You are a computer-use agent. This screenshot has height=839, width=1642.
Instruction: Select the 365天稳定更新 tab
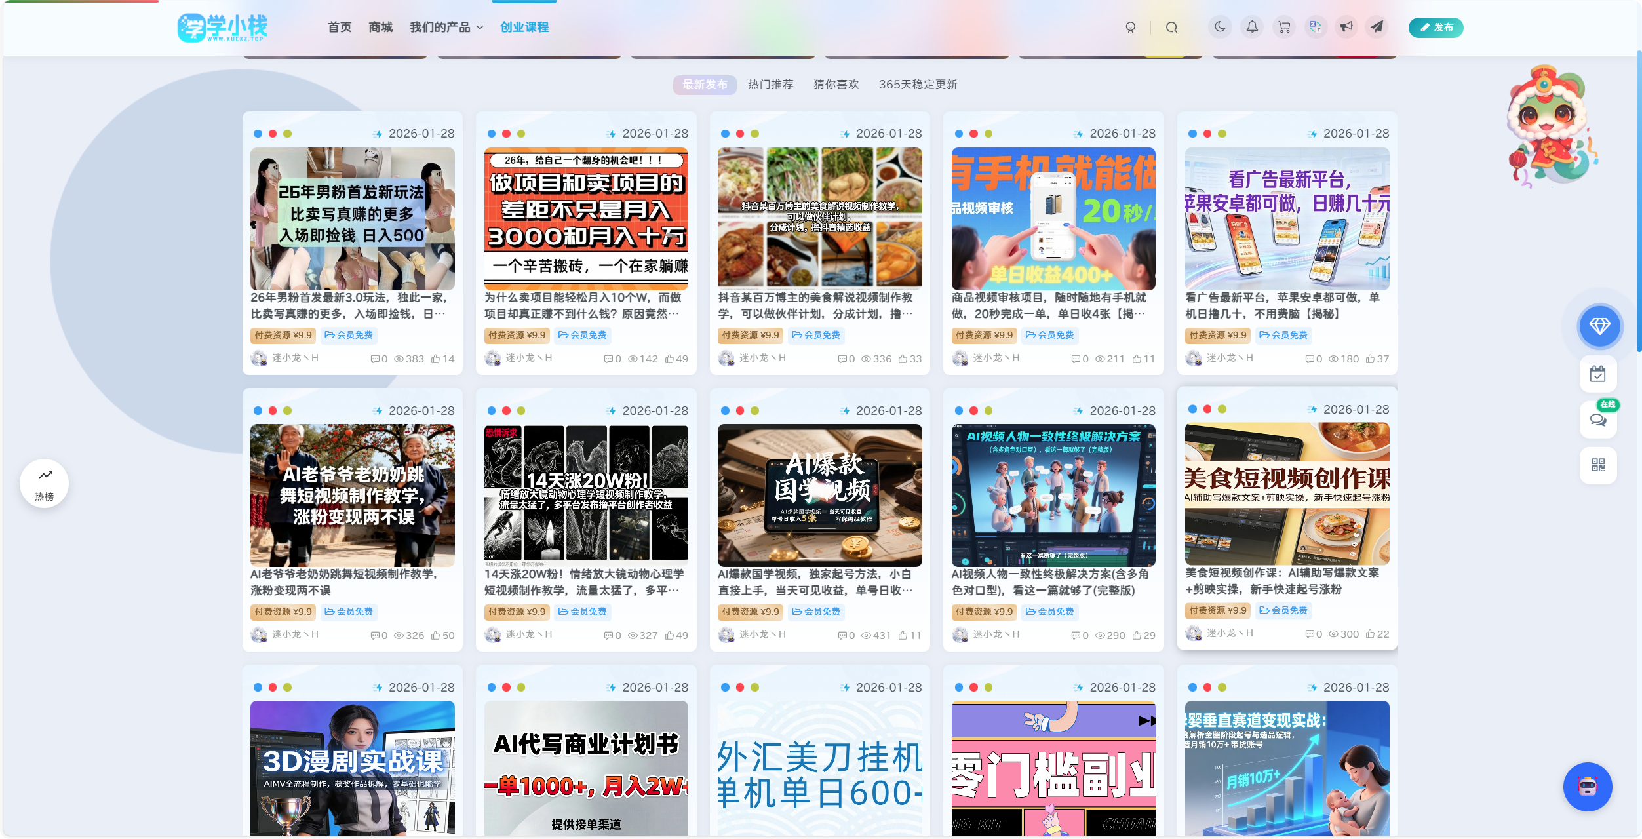918,85
